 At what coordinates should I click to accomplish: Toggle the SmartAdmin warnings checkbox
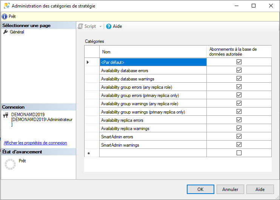click(238, 145)
